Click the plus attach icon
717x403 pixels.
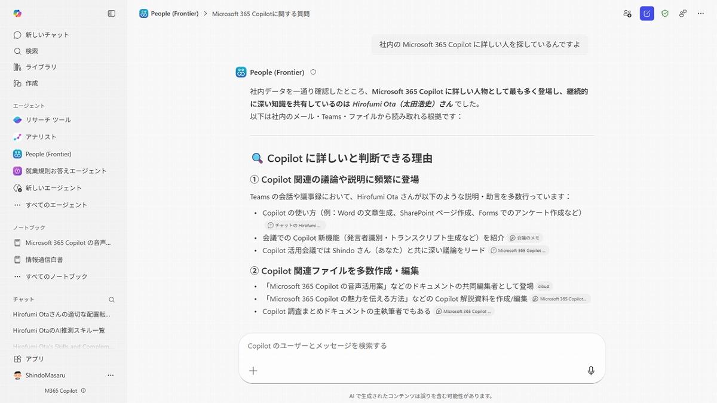(x=253, y=371)
